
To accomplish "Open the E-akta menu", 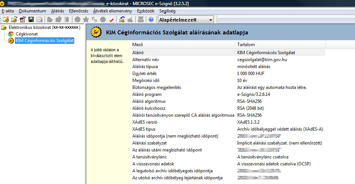I will click(8, 11).
